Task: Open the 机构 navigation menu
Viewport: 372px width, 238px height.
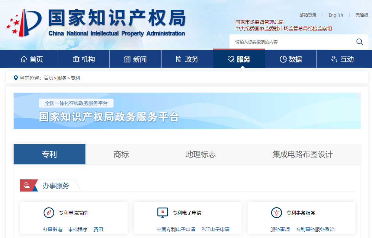Action: click(84, 59)
